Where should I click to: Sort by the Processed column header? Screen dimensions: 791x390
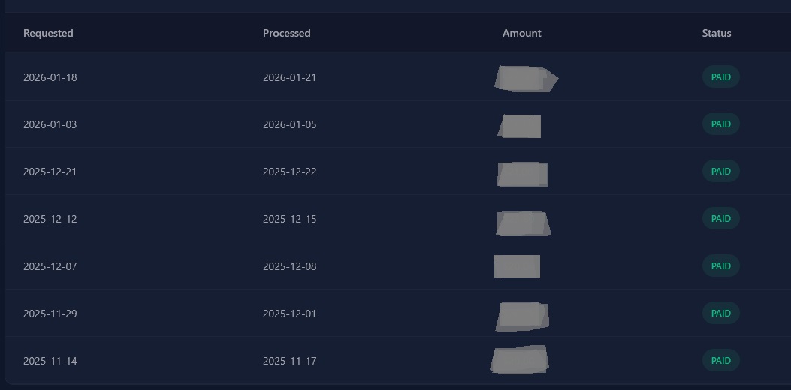286,33
